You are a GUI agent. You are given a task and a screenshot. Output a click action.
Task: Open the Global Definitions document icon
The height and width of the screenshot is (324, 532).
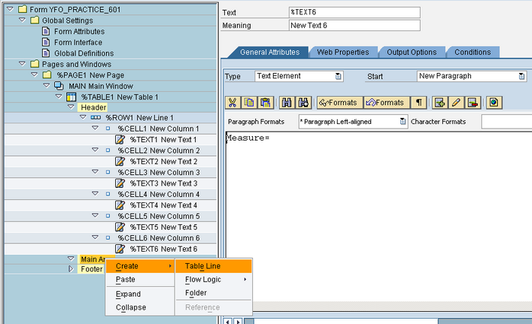pyautogui.click(x=46, y=53)
